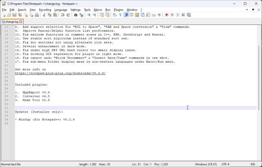The height and width of the screenshot is (167, 262).
Task: Click the X at right end of menu bar
Action: coord(259,10)
